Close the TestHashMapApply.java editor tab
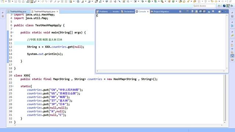Image resolution: width=235 pixels, height=132 pixels. (57, 11)
